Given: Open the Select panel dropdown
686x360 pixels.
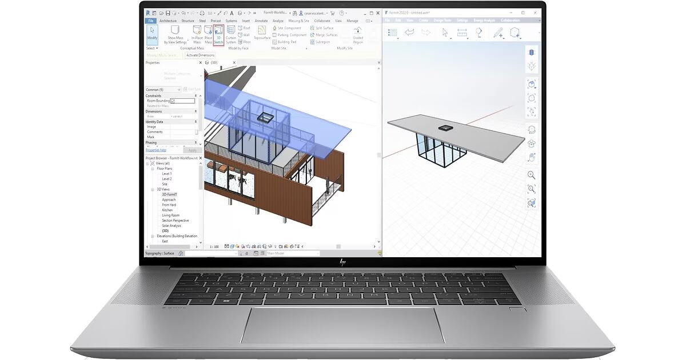Looking at the screenshot, I should click(x=152, y=49).
